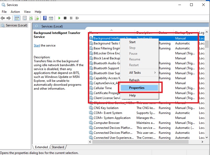
Task: Click gear icon beside BitLocker Drive Encryption
Action: [91, 53]
